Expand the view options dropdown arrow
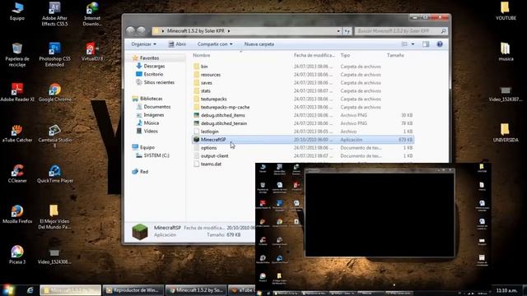This screenshot has width=527, height=296. coord(413,44)
